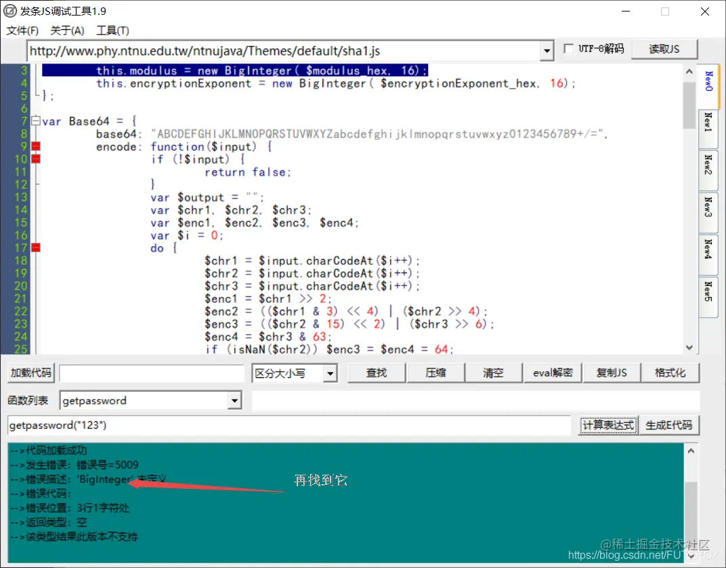Click the output panel scroll-up arrow
The height and width of the screenshot is (568, 726).
(x=691, y=450)
